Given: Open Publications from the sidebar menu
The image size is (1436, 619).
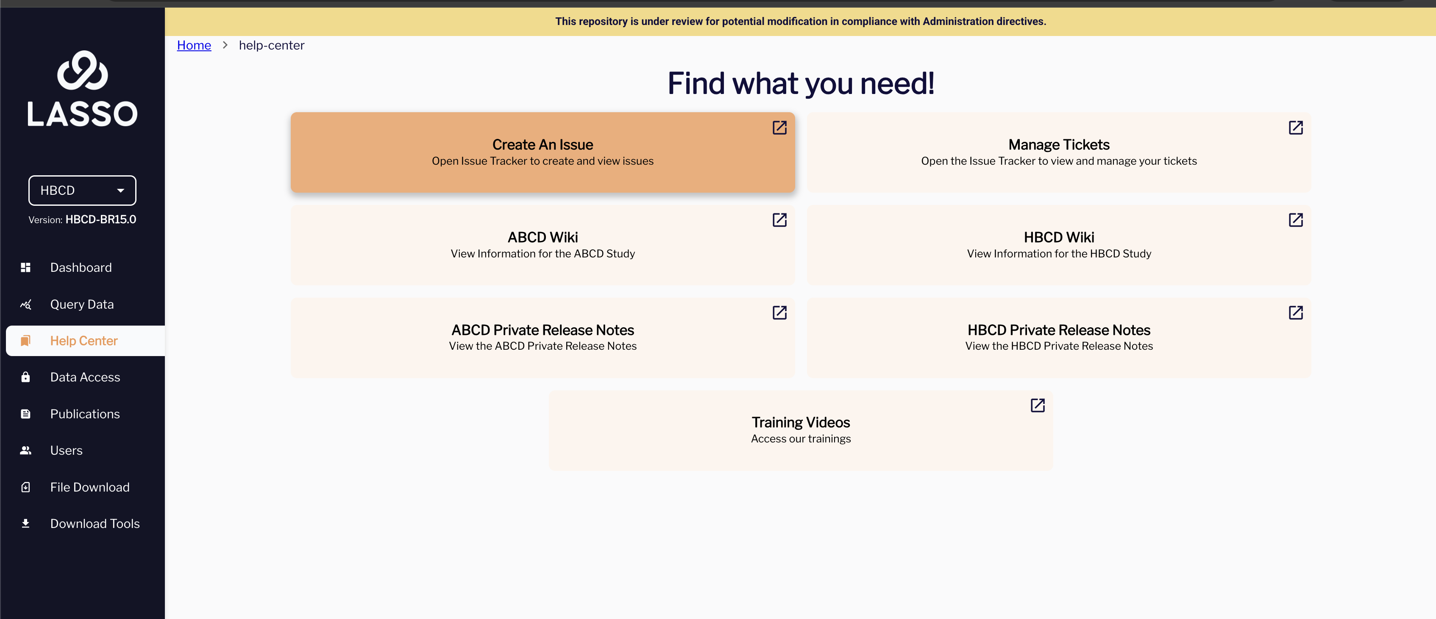Looking at the screenshot, I should click(85, 414).
